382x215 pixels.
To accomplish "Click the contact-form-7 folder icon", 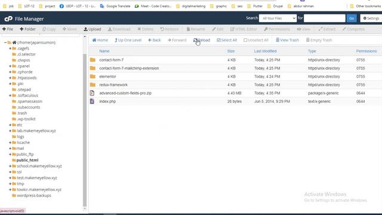I will coord(93,60).
